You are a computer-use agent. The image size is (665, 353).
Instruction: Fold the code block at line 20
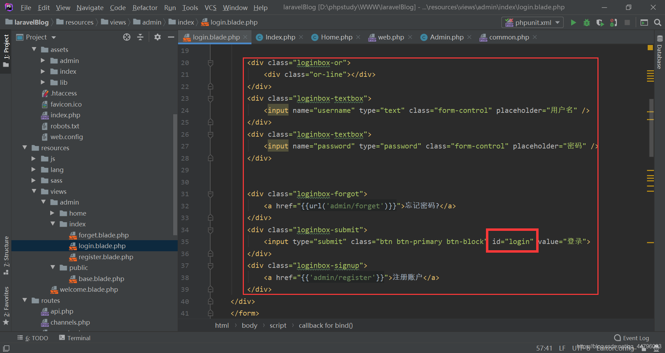210,63
